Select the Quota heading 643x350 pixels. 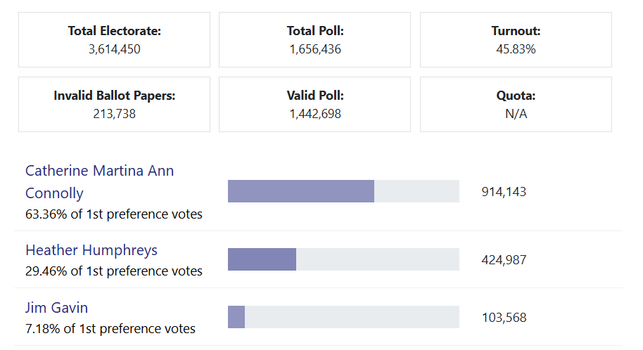[x=516, y=96]
